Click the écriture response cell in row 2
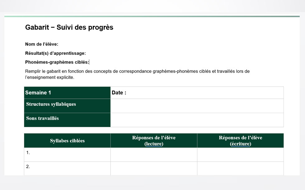Viewport: 305px width, 190px height. coord(240,169)
